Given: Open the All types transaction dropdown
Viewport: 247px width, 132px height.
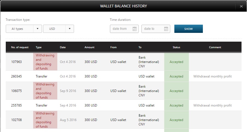Looking at the screenshot, I should (24, 29).
